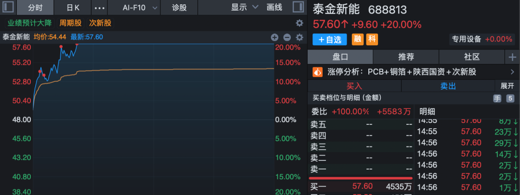Open more chart periods menu (•••)
The height and width of the screenshot is (195, 520).
click(100, 7)
